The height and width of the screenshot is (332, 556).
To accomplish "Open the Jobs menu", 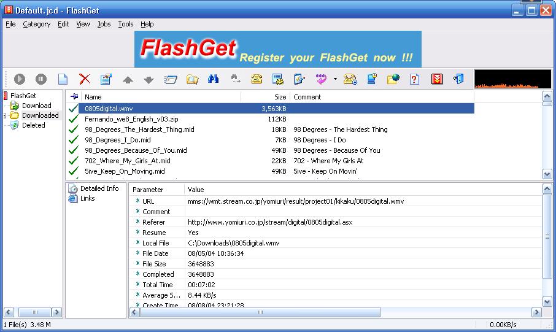I will click(x=104, y=24).
